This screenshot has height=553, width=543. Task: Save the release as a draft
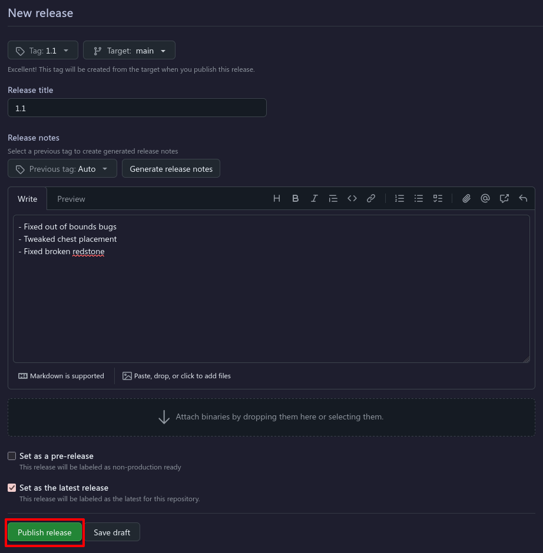coord(112,532)
